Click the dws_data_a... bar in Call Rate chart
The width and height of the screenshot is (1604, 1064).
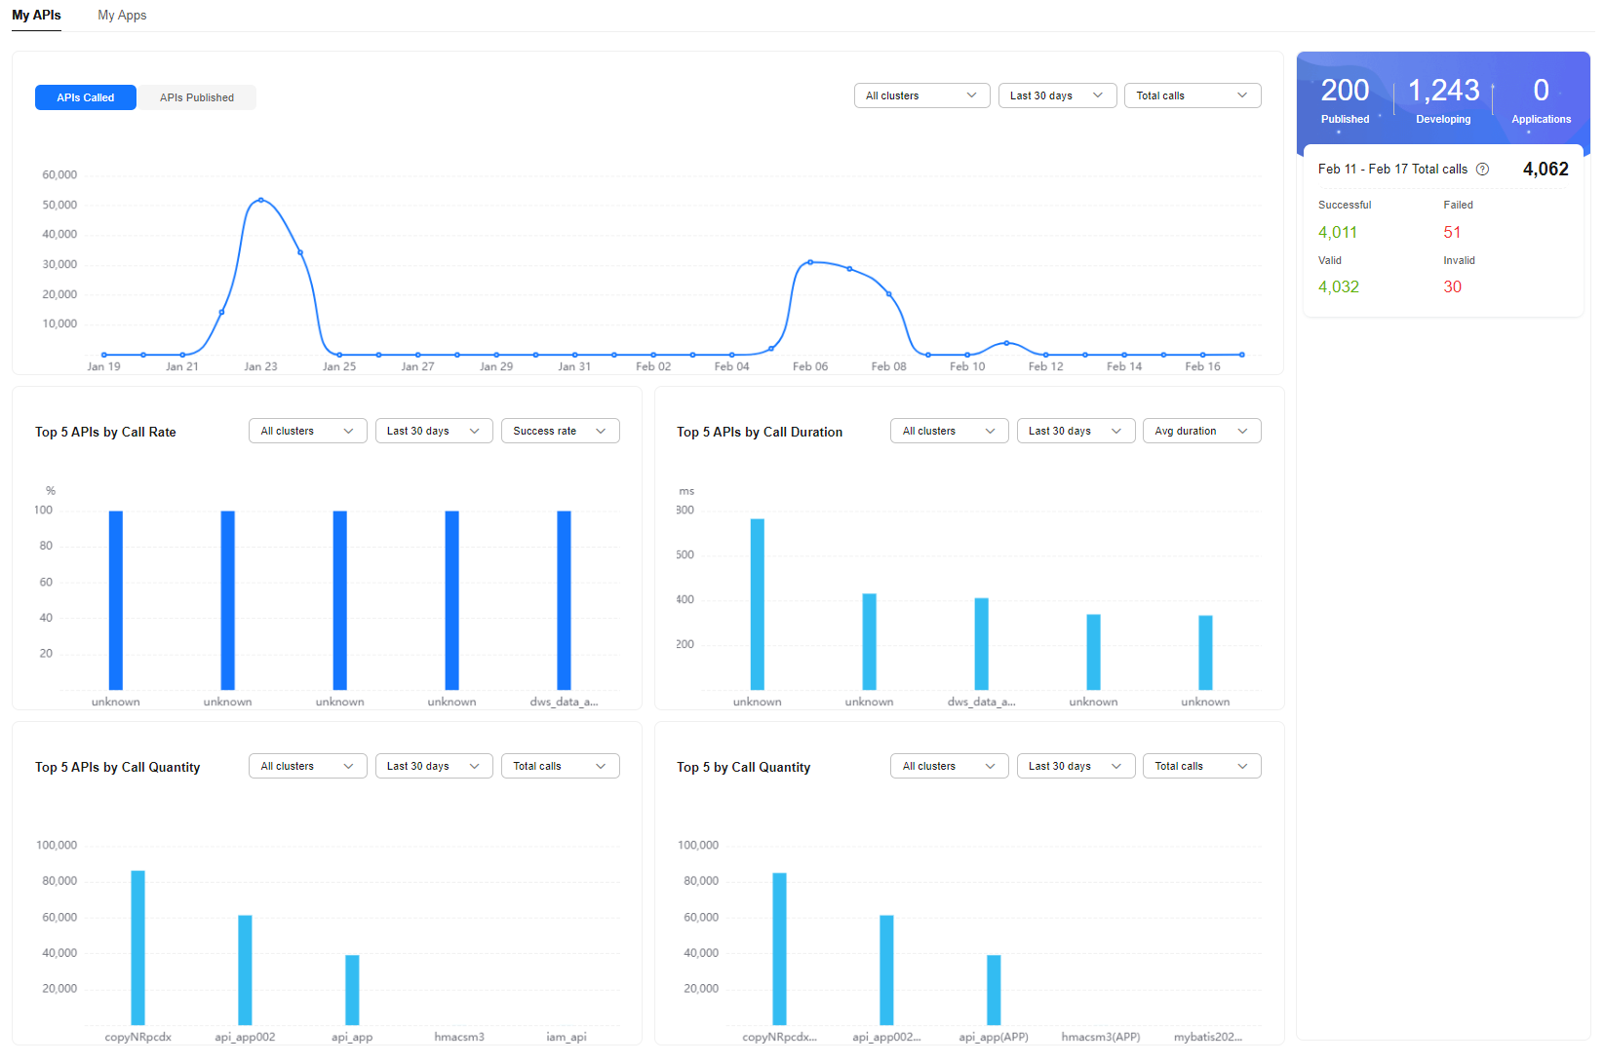(564, 600)
